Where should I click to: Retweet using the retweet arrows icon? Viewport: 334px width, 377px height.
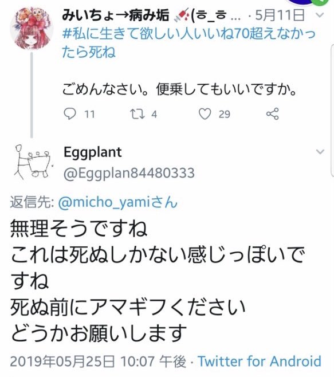[137, 114]
